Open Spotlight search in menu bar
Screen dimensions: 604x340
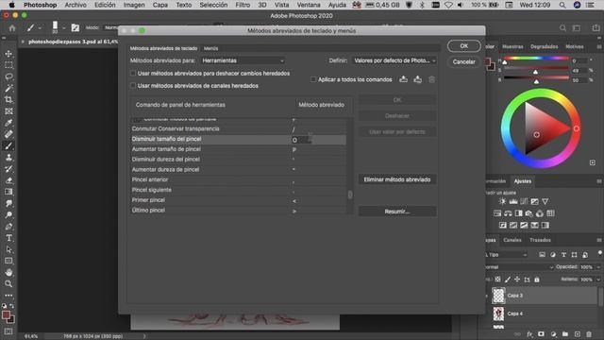click(x=562, y=5)
